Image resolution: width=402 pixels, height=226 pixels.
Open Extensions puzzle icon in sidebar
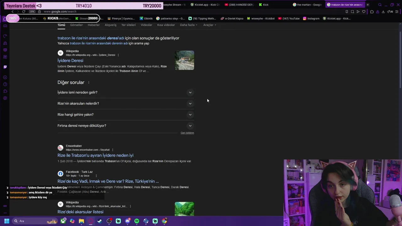5,91
